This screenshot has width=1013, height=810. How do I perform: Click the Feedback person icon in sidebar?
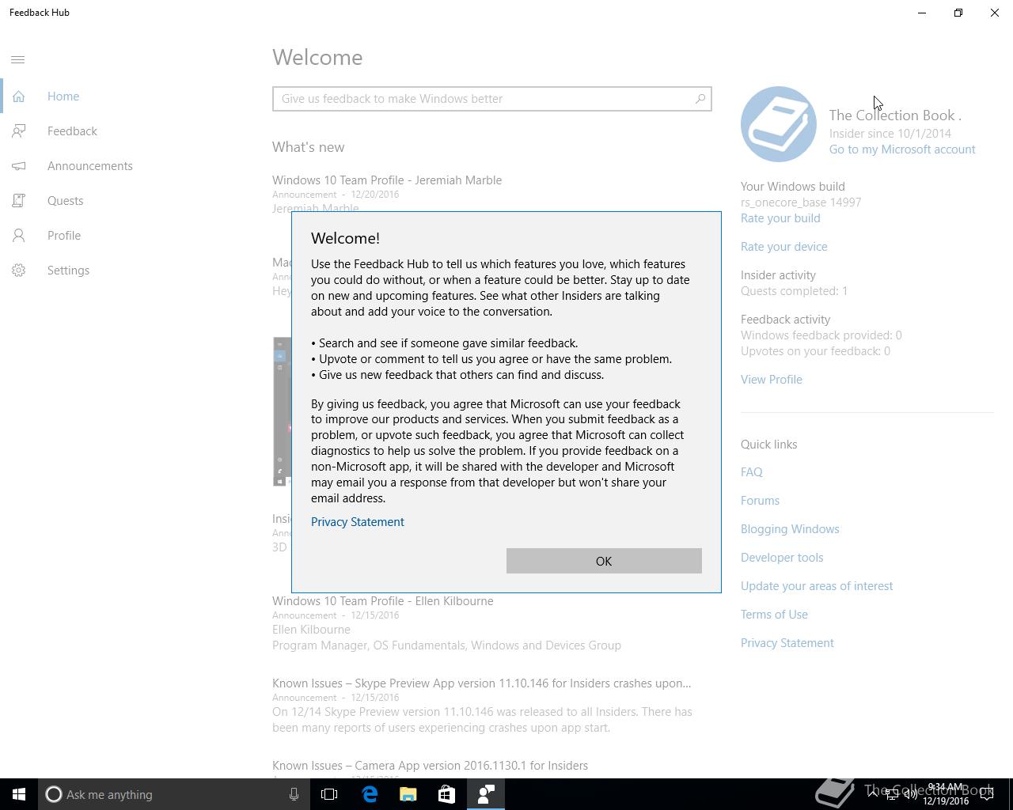[x=18, y=131]
